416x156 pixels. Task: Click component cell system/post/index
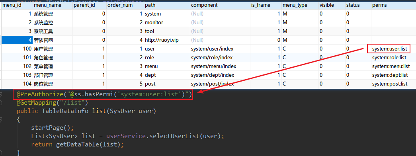220,84
